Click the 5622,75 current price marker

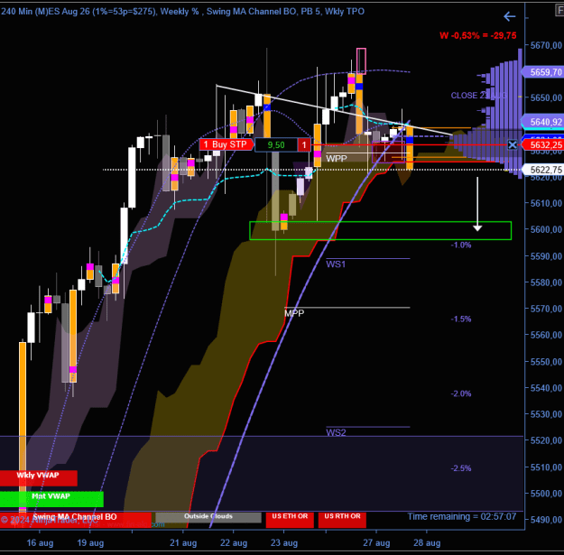(543, 170)
